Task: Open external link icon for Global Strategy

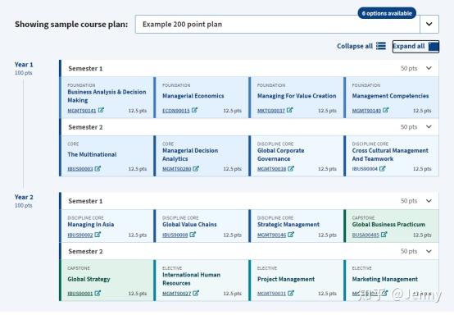Action: coord(98,293)
